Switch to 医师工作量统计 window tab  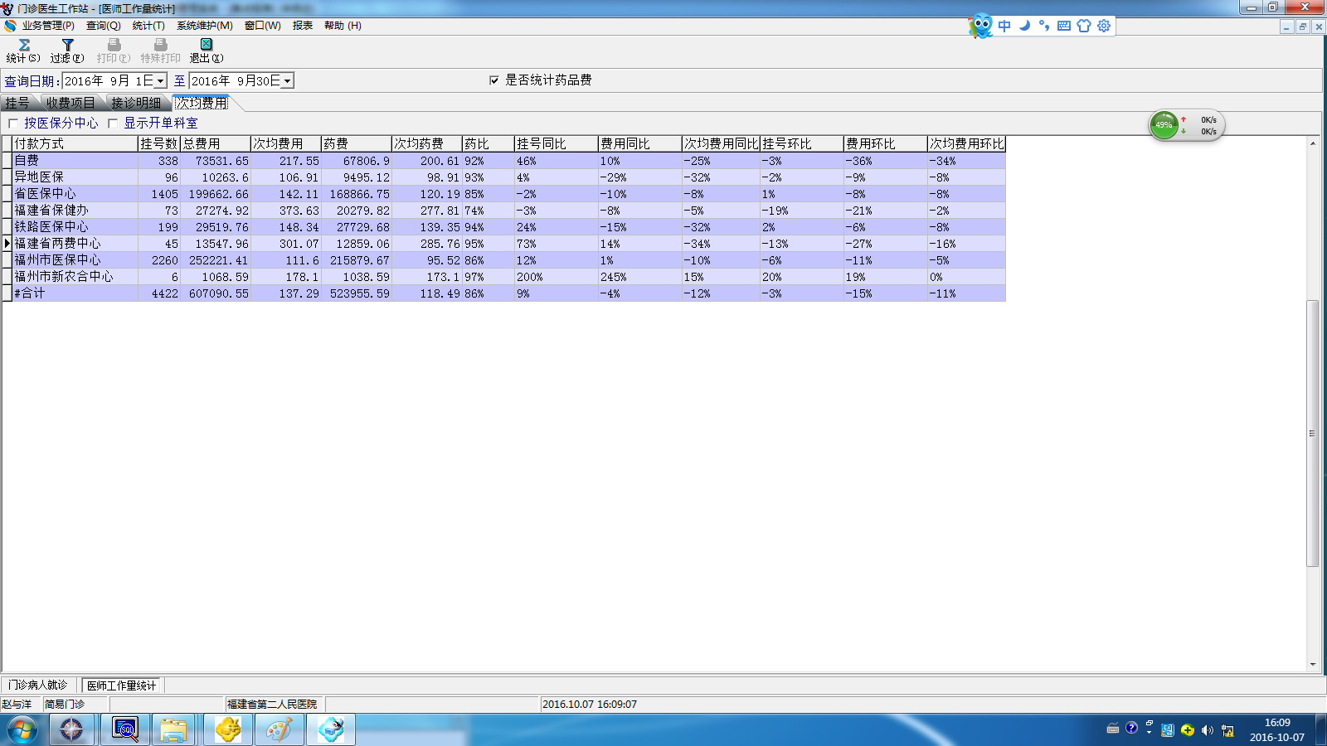(x=122, y=685)
